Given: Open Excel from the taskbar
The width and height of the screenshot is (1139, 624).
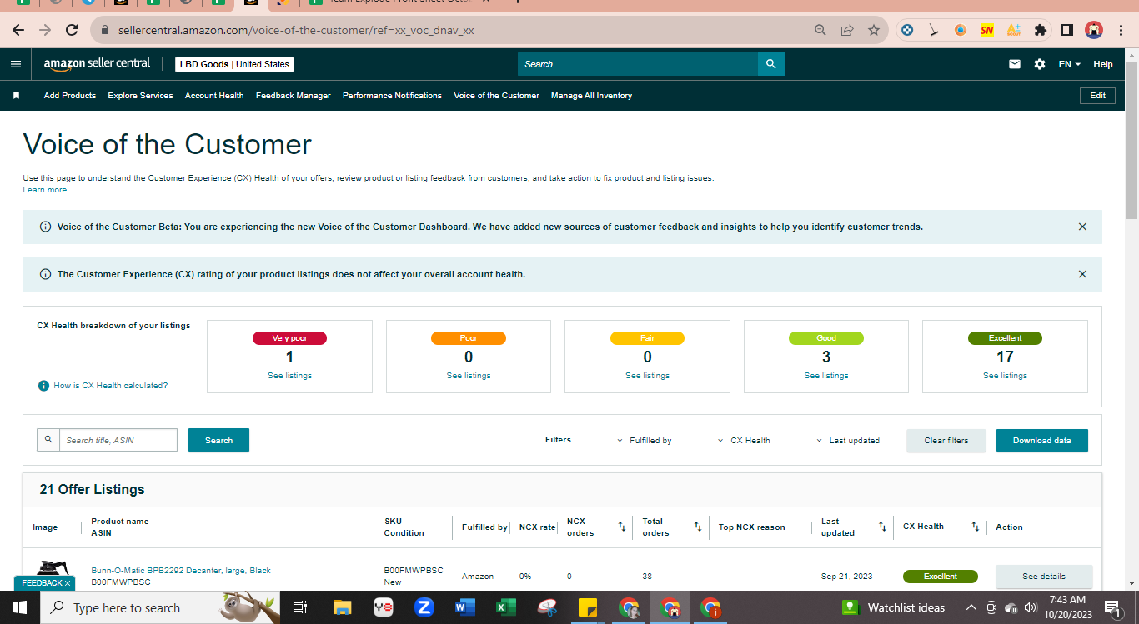Looking at the screenshot, I should tap(505, 607).
